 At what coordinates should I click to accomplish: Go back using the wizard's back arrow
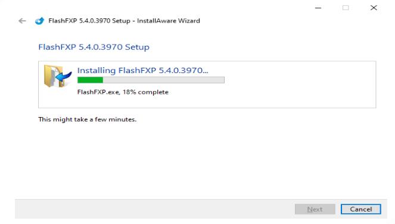coord(22,21)
